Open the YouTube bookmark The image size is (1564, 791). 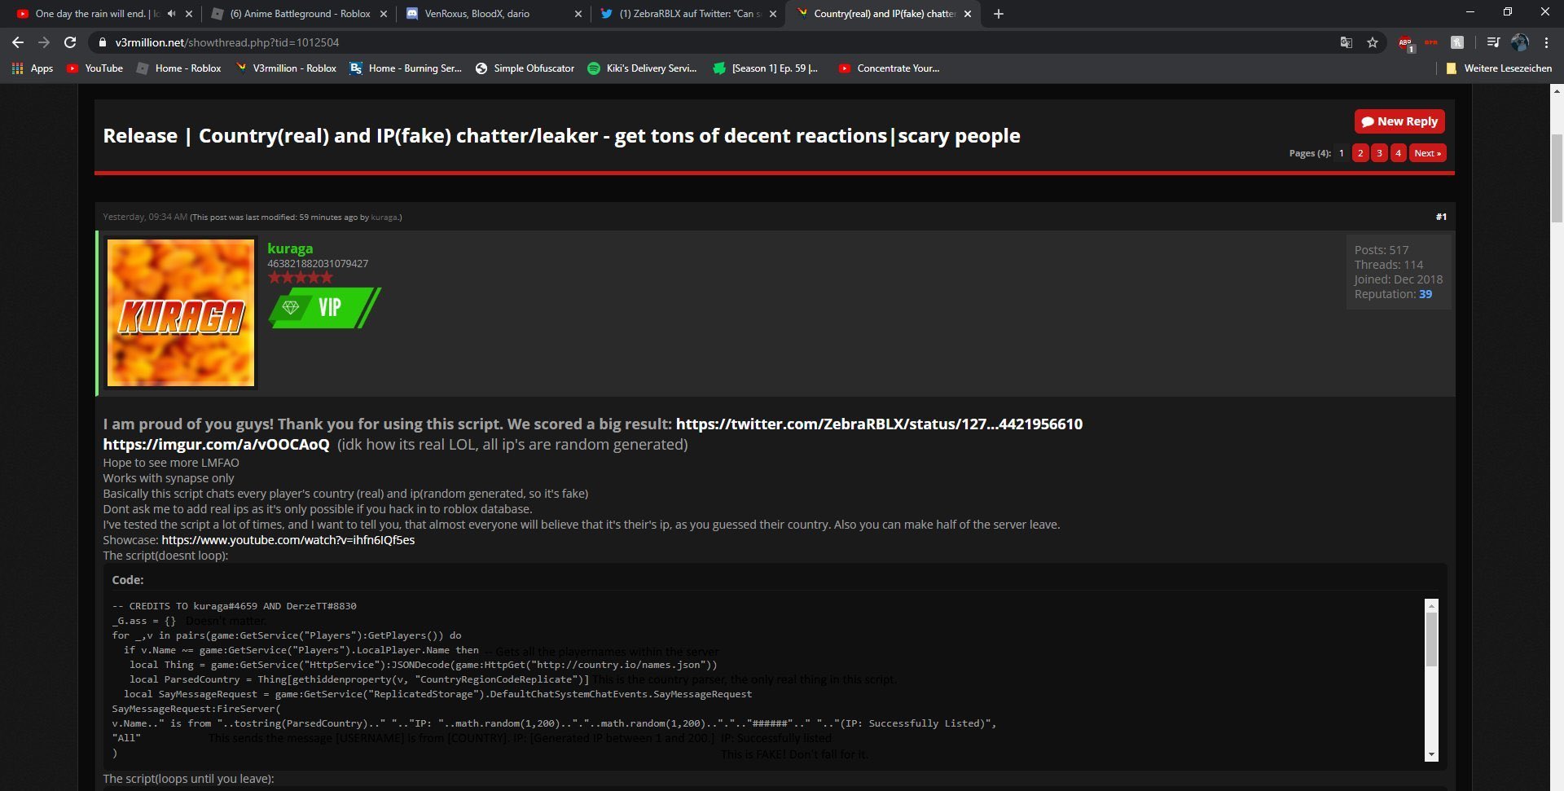pyautogui.click(x=94, y=68)
